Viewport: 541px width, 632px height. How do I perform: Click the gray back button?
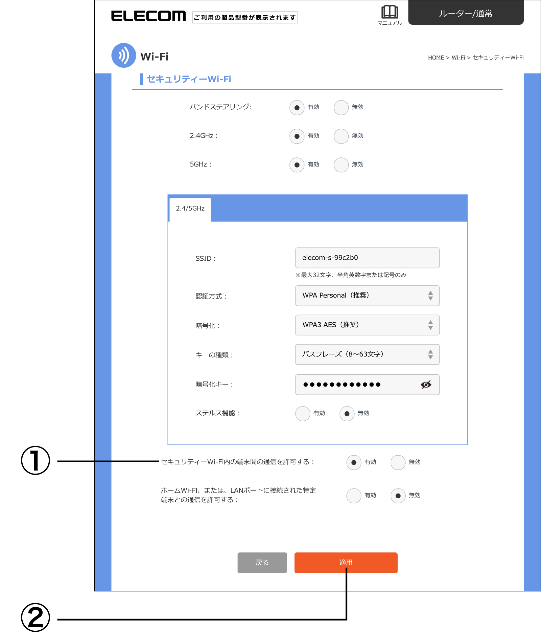pyautogui.click(x=262, y=563)
